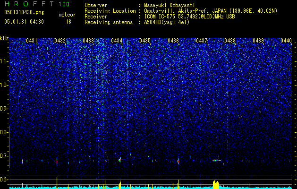Click the 0440 time marker
Image resolution: width=297 pixels, height=189 pixels.
pyautogui.click(x=286, y=41)
